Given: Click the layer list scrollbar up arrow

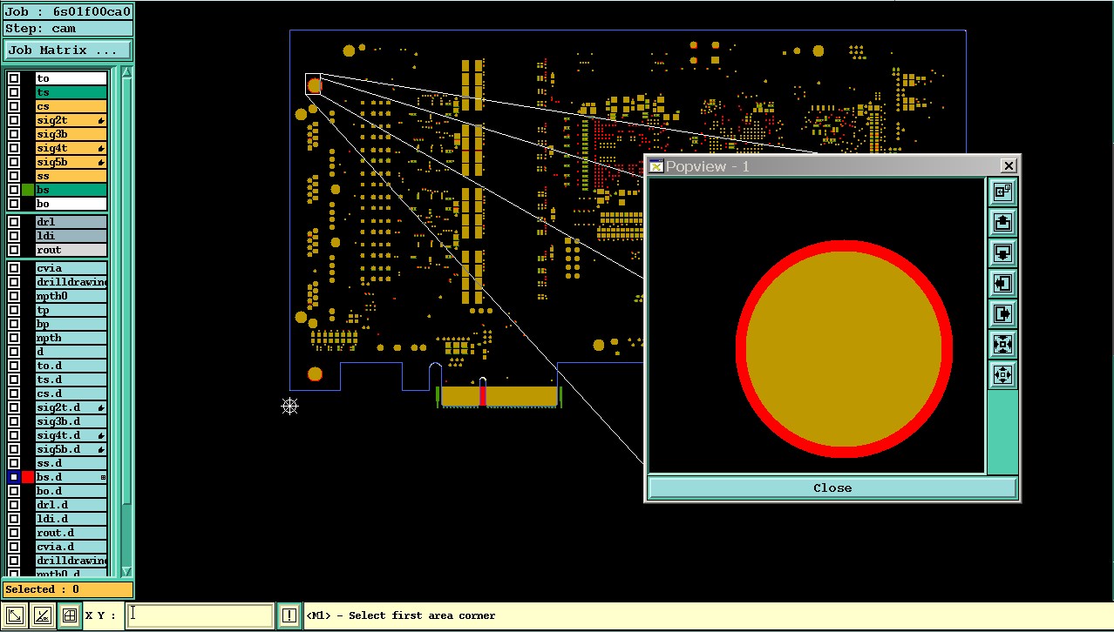Looking at the screenshot, I should click(x=126, y=73).
